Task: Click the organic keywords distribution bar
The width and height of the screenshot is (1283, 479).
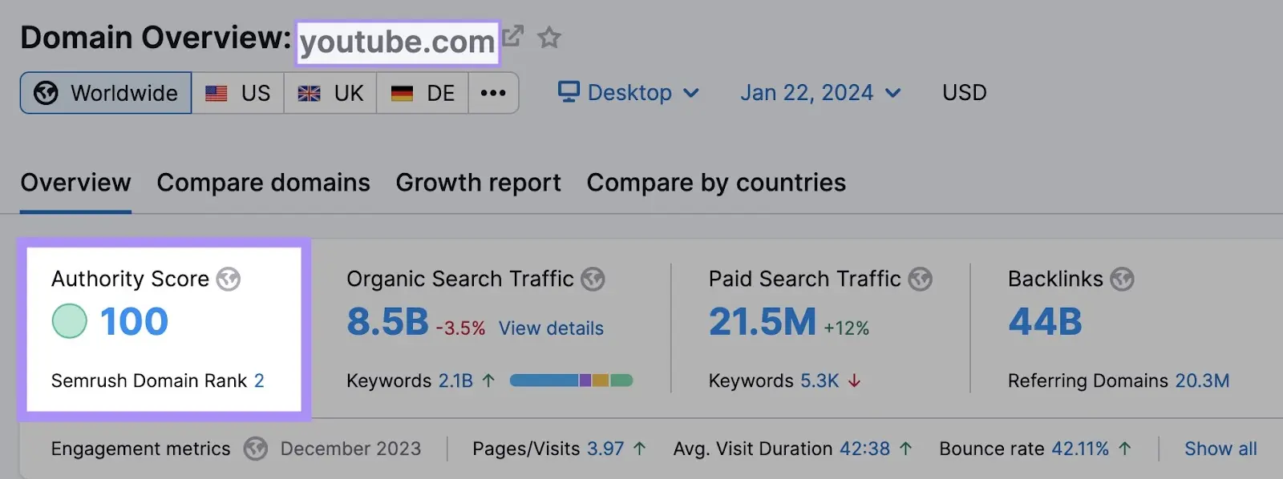Action: pos(571,380)
